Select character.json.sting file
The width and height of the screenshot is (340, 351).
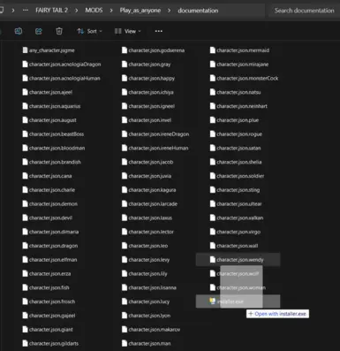pos(235,190)
